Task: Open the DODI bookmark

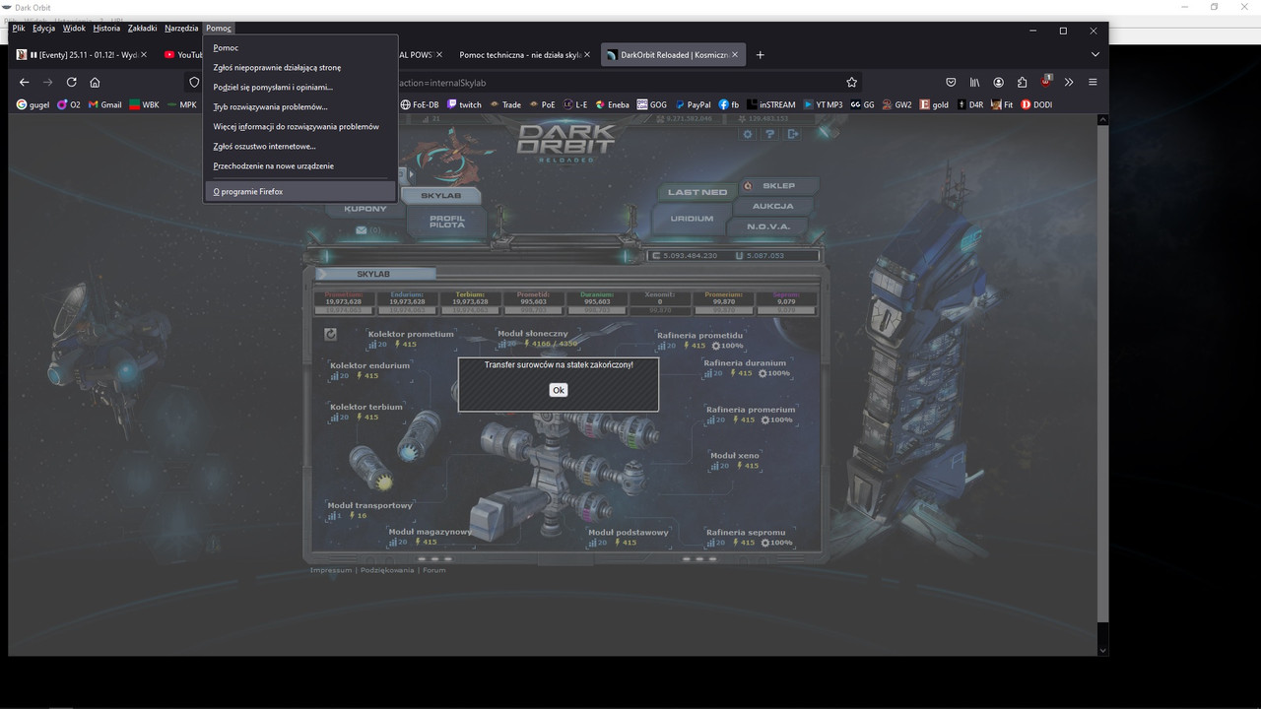Action: tap(1036, 104)
